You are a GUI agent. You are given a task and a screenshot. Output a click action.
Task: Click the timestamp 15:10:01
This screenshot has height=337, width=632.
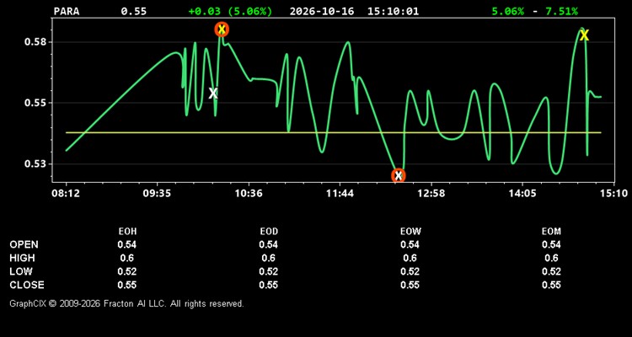pos(393,11)
